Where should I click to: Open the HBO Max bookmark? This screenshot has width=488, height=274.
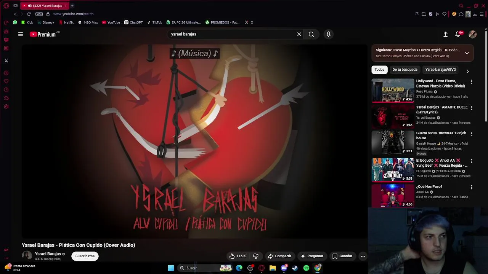(88, 22)
